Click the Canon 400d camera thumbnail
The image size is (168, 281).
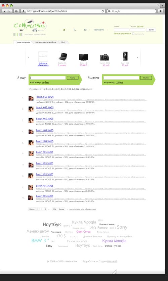point(104,57)
